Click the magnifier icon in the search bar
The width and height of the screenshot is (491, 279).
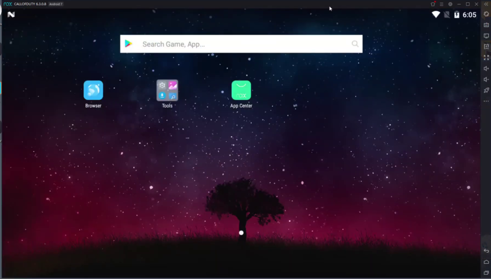[x=355, y=44]
